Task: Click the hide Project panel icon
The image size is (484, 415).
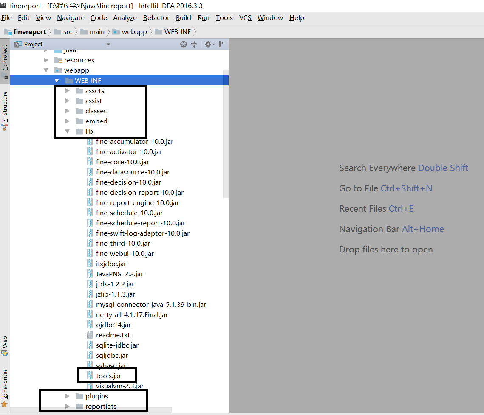Action: 222,44
